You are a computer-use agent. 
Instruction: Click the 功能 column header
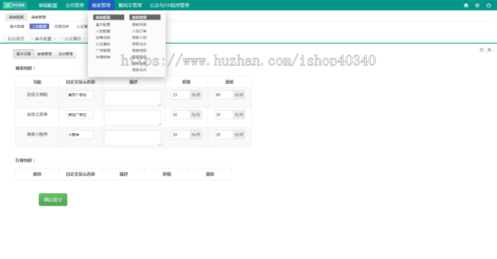pyautogui.click(x=37, y=82)
